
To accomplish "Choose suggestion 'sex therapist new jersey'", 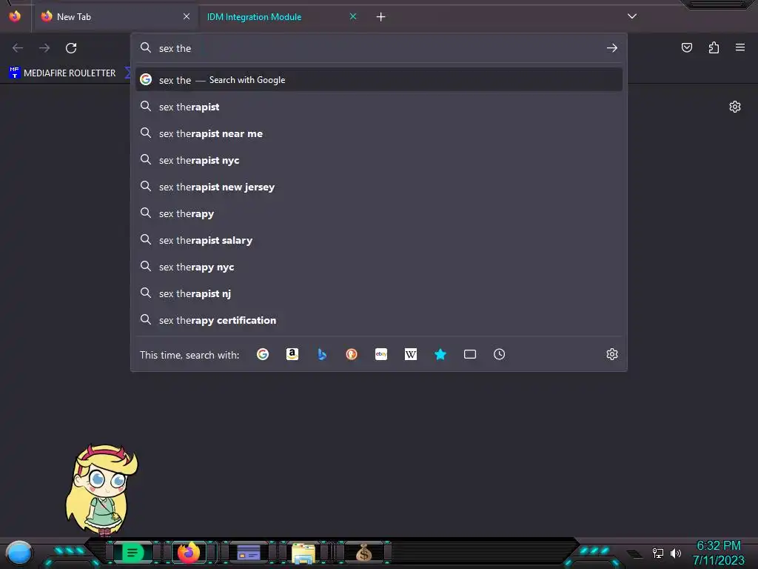I will click(379, 187).
